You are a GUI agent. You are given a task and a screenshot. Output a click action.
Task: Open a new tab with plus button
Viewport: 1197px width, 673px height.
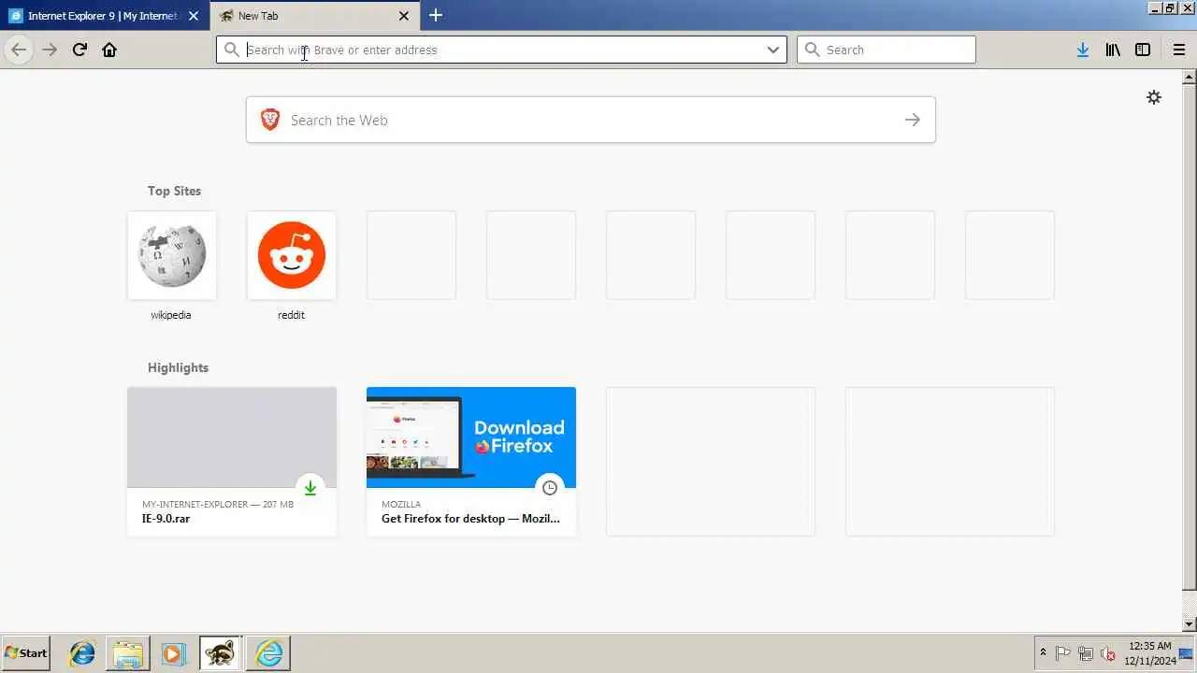pyautogui.click(x=436, y=15)
